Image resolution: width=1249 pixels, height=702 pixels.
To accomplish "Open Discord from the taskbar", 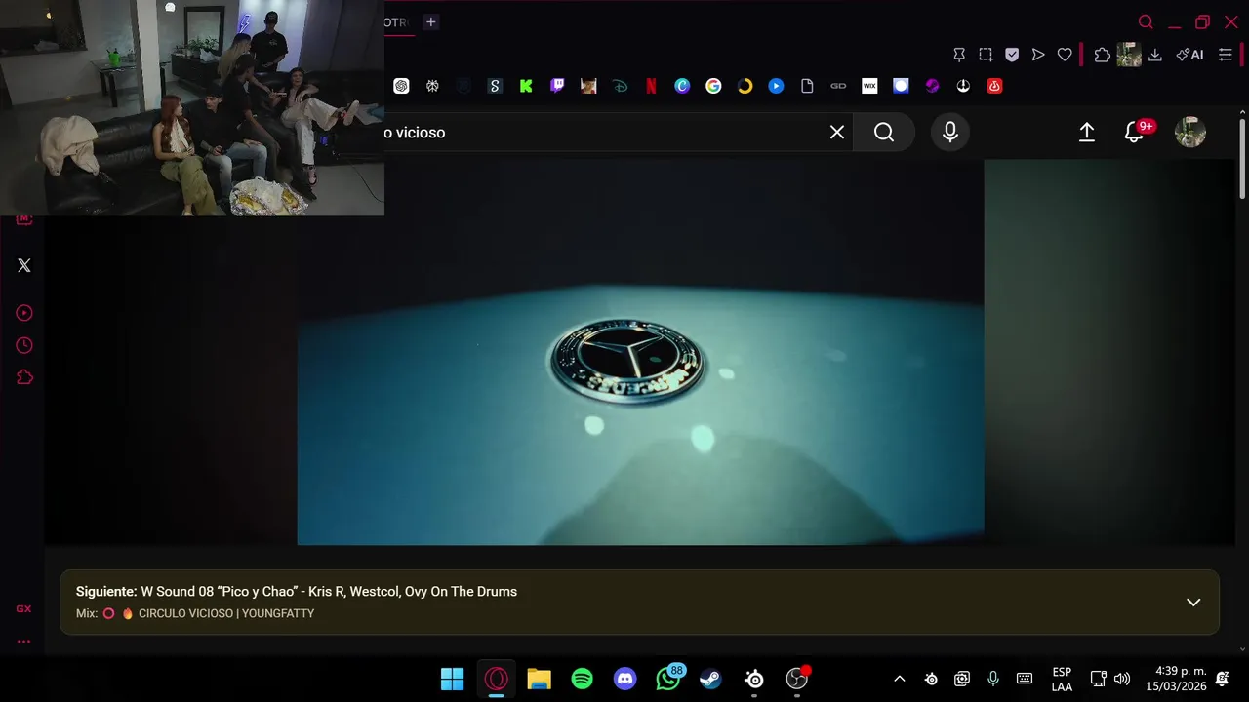I will 624,679.
